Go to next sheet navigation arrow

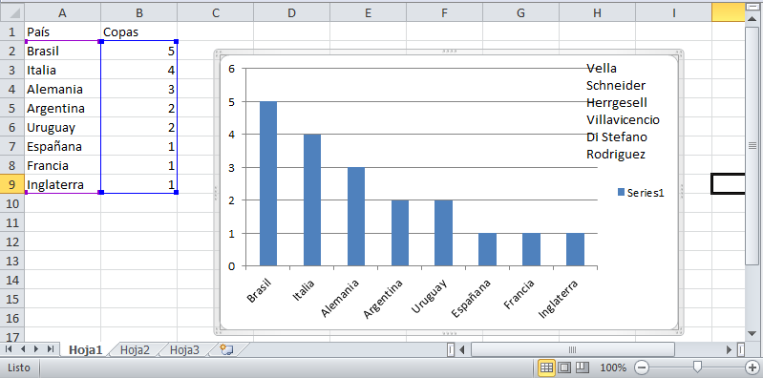(x=36, y=349)
